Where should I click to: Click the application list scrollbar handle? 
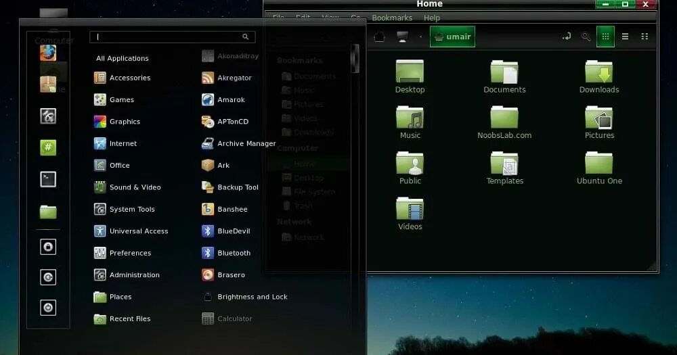click(355, 58)
